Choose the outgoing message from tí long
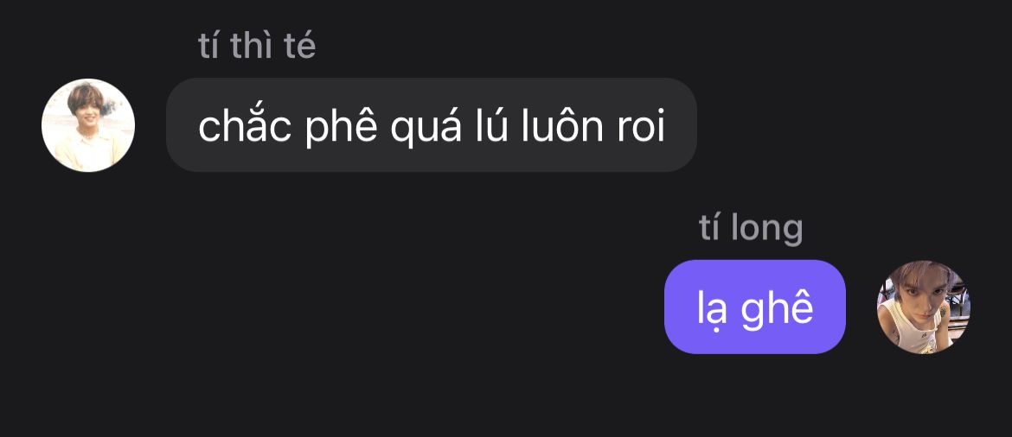This screenshot has width=1012, height=437. [754, 307]
